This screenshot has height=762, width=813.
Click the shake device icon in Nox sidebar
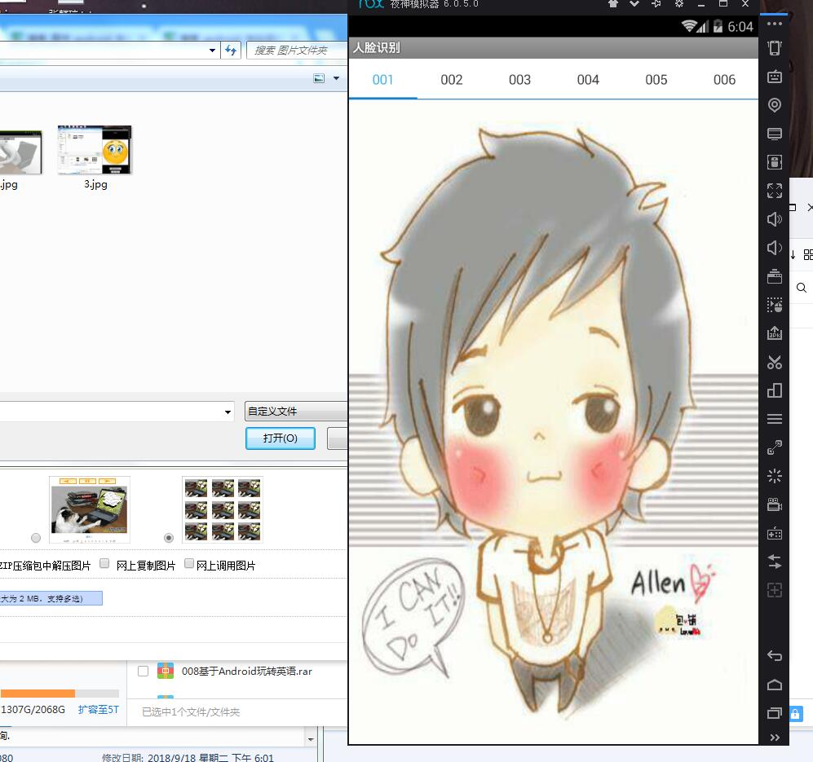click(775, 48)
